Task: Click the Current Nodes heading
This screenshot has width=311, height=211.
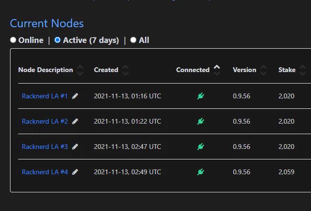Action: click(47, 23)
